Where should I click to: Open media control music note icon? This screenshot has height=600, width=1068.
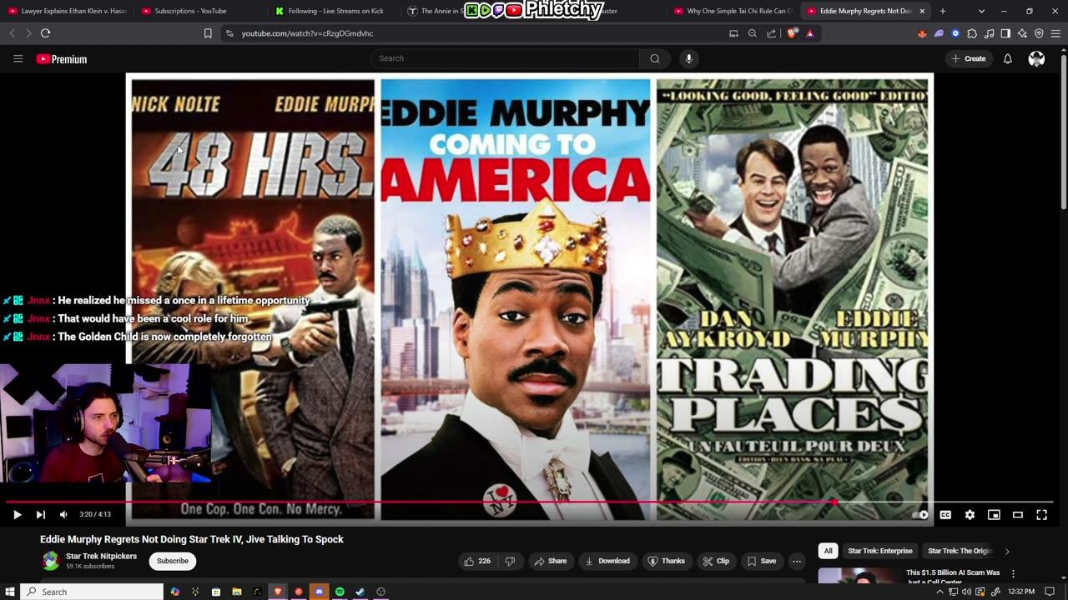coord(989,33)
